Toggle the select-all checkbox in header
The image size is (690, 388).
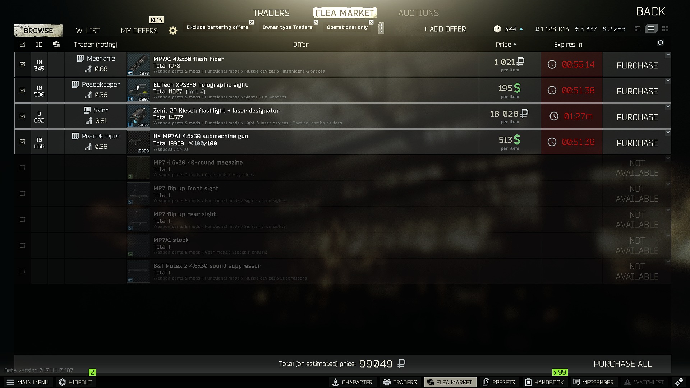coord(22,45)
